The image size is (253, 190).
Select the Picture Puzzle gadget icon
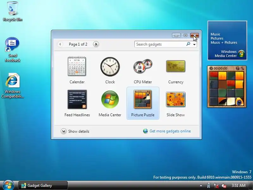click(143, 99)
